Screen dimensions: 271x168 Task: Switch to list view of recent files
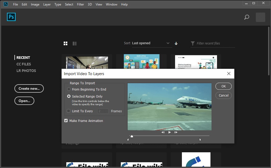(75, 43)
